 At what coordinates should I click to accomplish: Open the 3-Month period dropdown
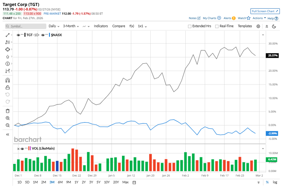tap(71, 26)
